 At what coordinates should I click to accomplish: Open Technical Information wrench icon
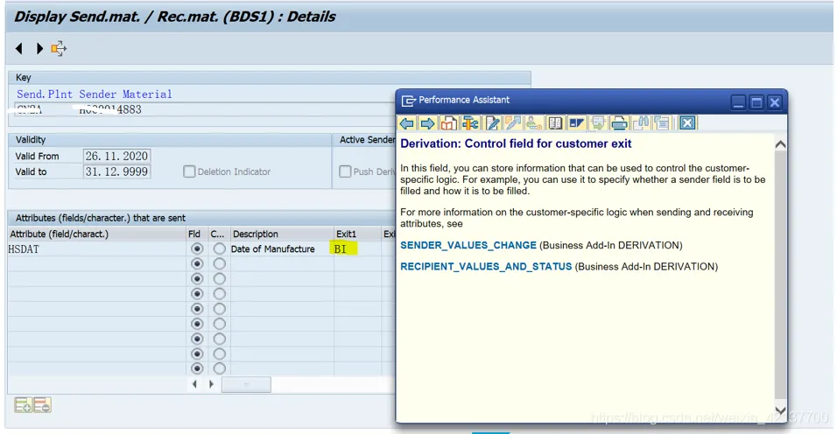[470, 123]
